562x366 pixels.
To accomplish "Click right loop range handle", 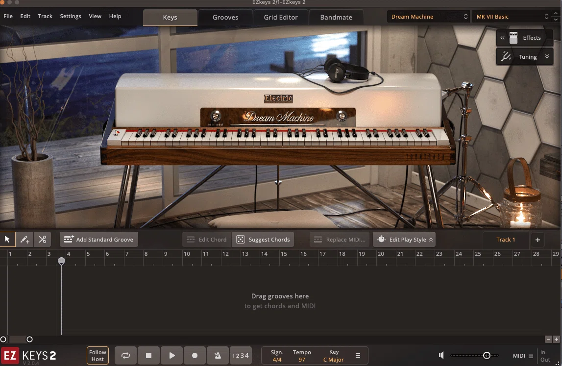I will (x=30, y=339).
